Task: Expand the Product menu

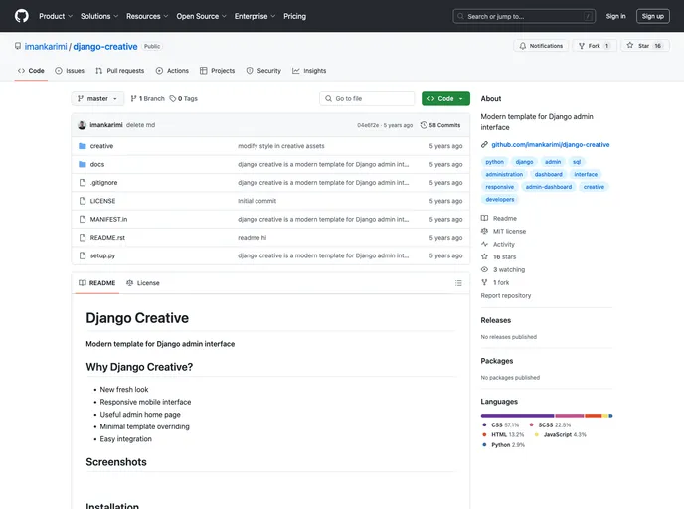Action: pyautogui.click(x=56, y=16)
